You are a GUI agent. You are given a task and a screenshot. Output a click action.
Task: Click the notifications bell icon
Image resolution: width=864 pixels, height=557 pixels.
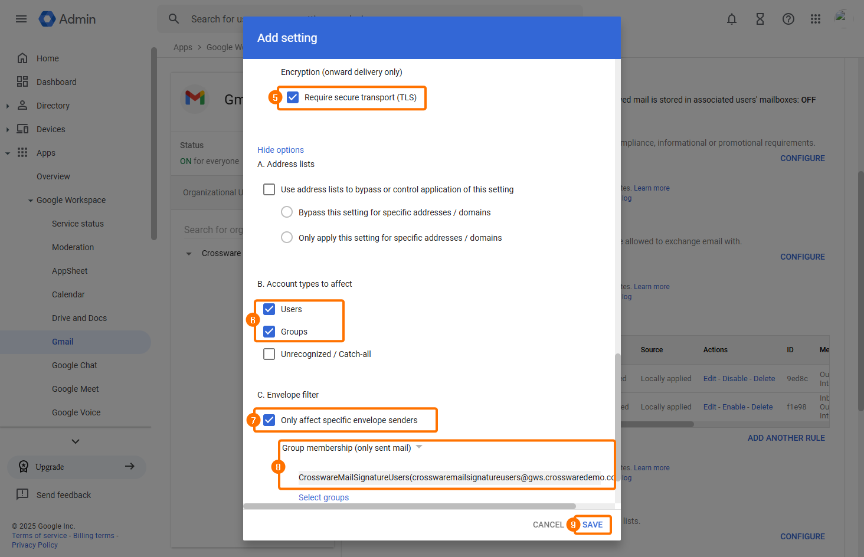pos(732,19)
